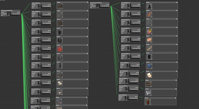The height and width of the screenshot is (109, 199).
Task: Open Era dropdown of sub-definition linked to road sign
Action: (x=134, y=33)
